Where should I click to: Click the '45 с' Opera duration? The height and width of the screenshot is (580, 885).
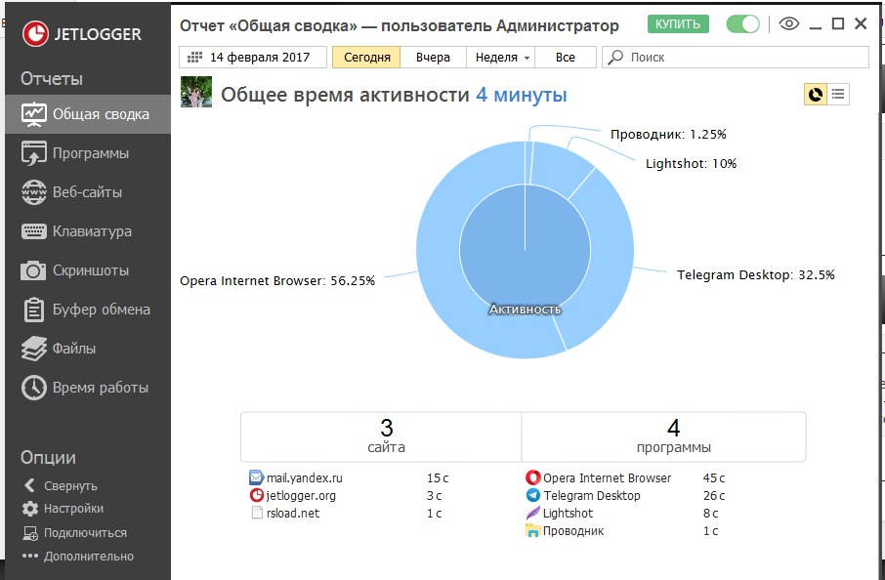point(714,478)
